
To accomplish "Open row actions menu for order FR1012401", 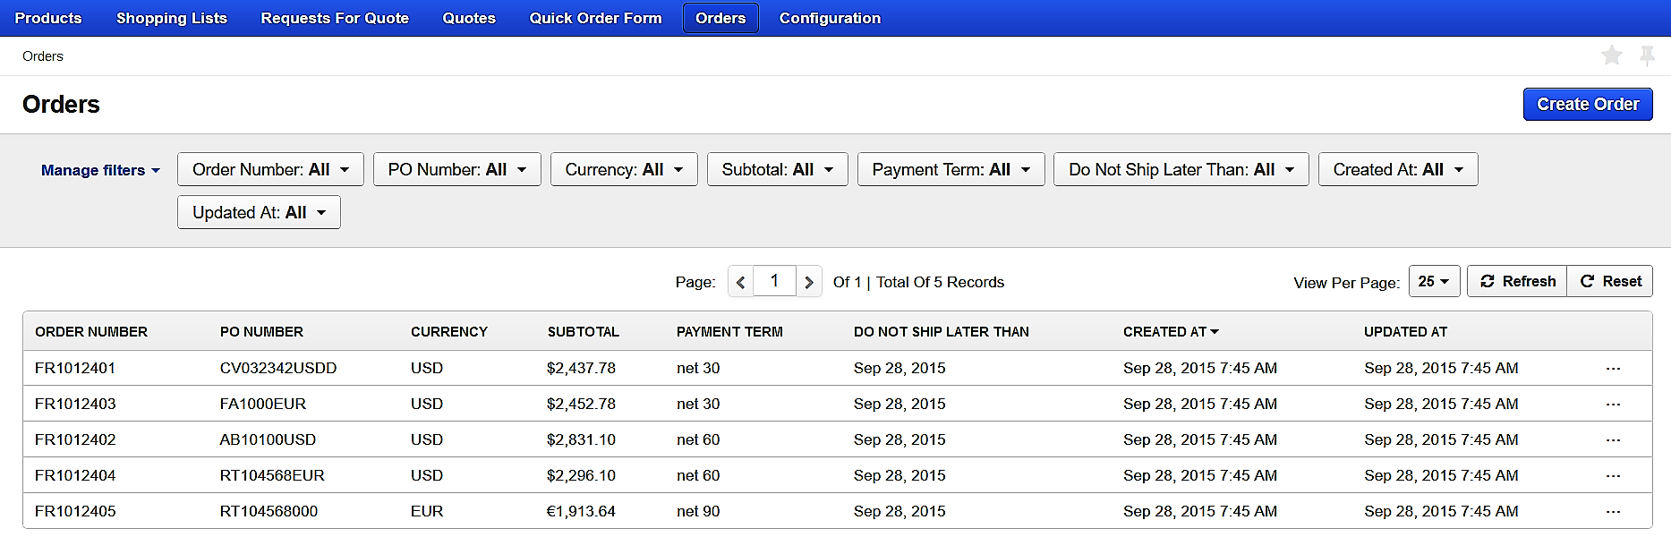I will coord(1613,369).
